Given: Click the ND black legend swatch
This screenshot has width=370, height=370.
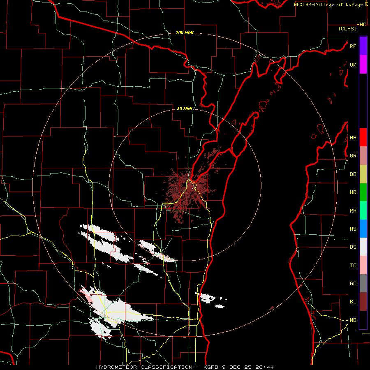Looking at the screenshot, I should click(363, 320).
